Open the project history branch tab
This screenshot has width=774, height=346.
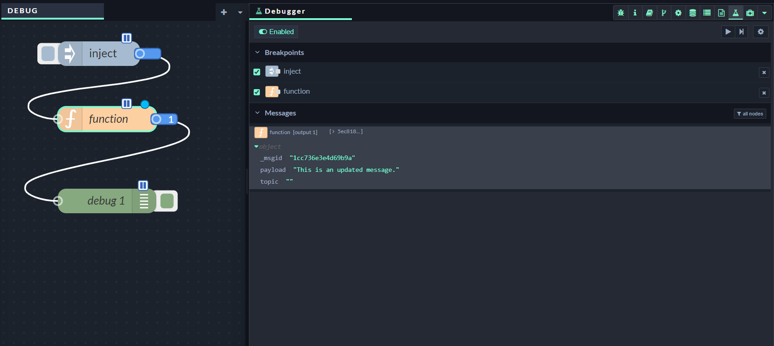coord(664,13)
